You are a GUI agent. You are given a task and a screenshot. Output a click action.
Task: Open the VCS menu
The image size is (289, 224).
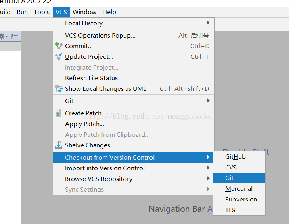click(61, 12)
